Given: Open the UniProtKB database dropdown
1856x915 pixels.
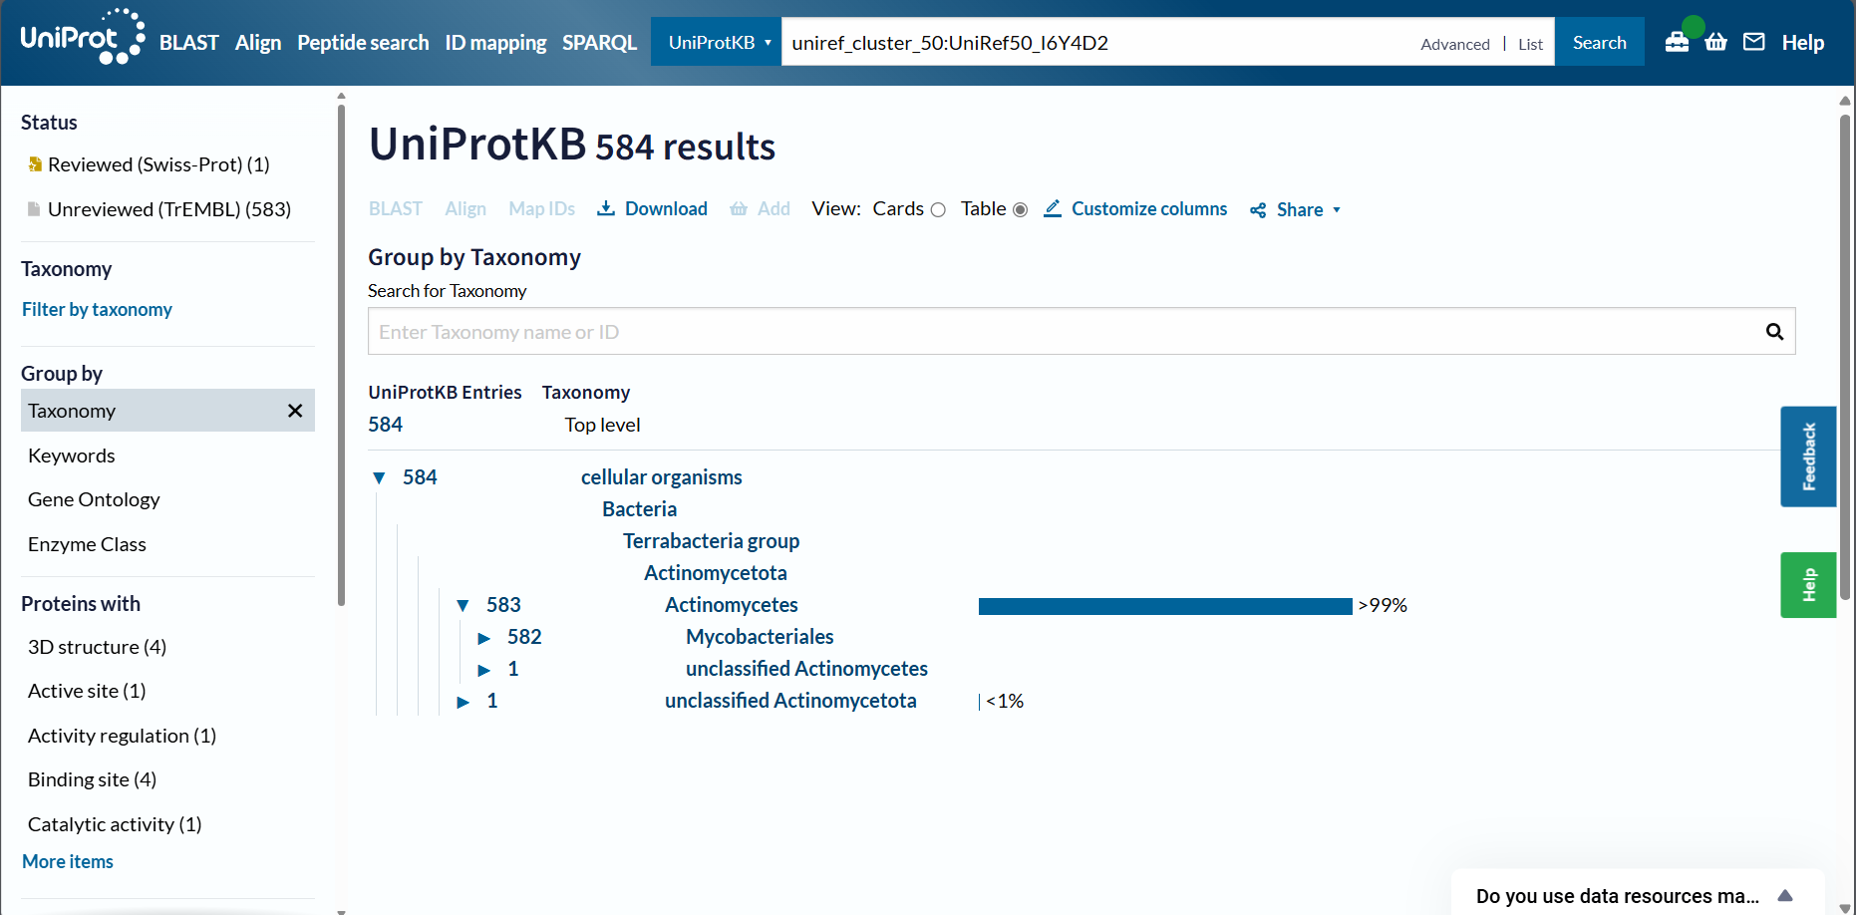Looking at the screenshot, I should [716, 42].
